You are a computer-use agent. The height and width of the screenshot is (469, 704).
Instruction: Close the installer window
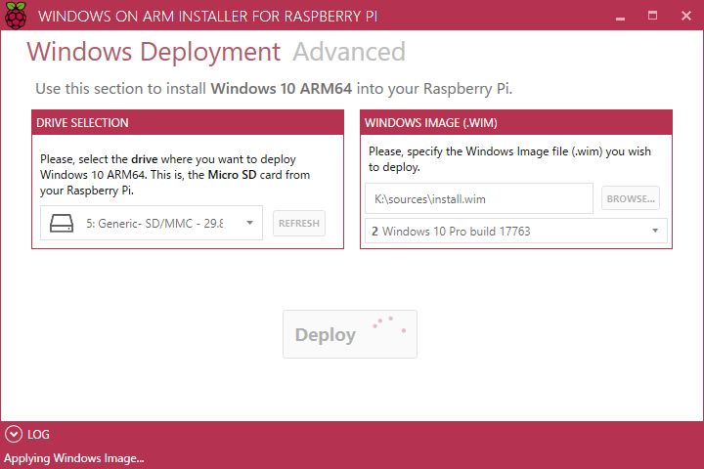(x=686, y=16)
